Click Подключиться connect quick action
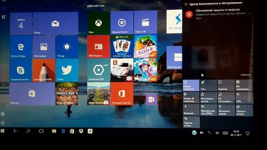267x150 pixels. (x=191, y=122)
